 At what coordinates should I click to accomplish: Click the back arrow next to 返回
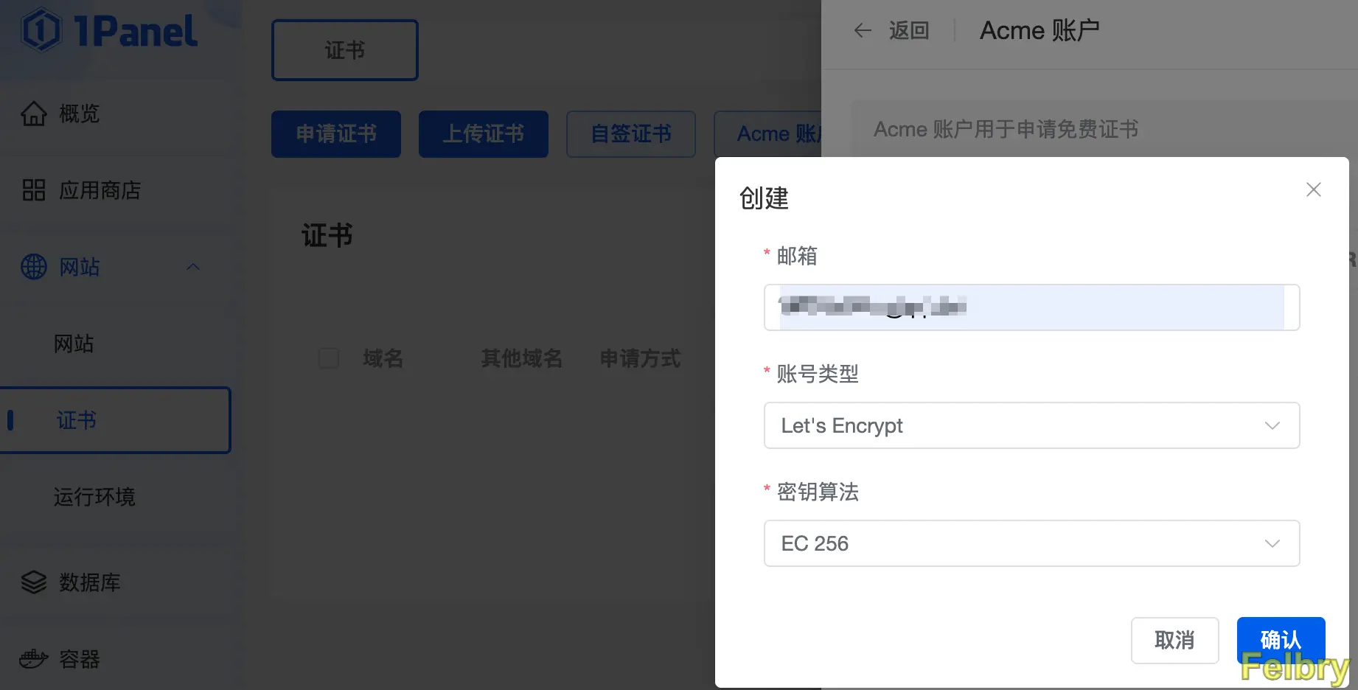(863, 30)
